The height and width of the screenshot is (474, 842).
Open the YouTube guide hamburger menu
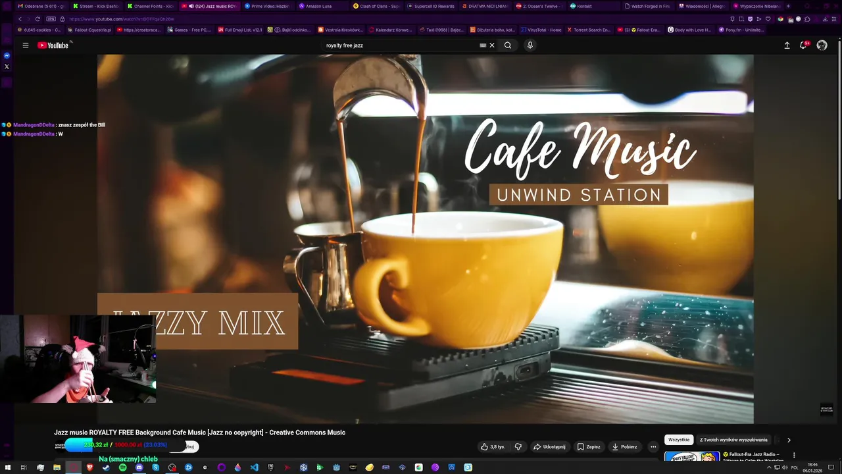click(26, 45)
